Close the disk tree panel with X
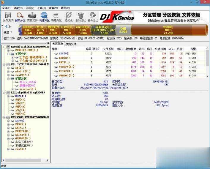This screenshot has height=169, width=210. pos(48,43)
